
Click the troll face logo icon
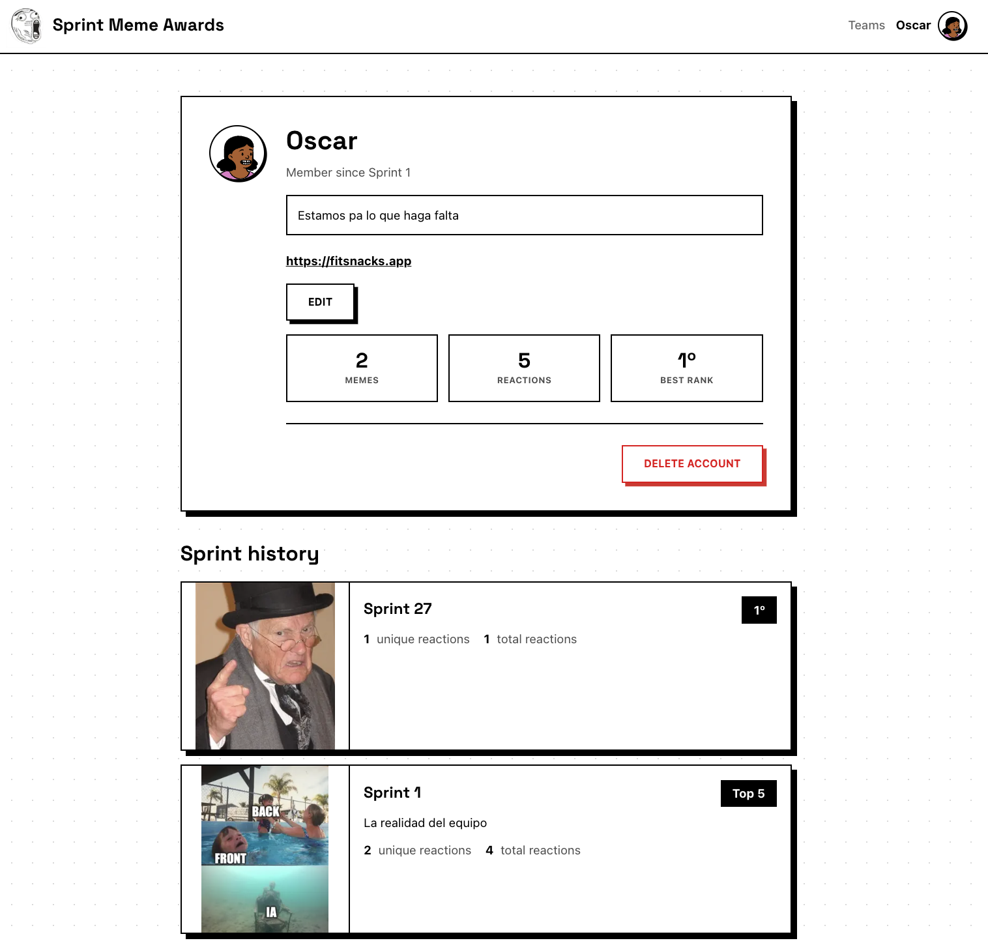(25, 25)
